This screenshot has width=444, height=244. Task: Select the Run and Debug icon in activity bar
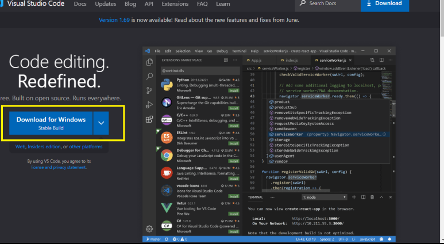click(149, 105)
